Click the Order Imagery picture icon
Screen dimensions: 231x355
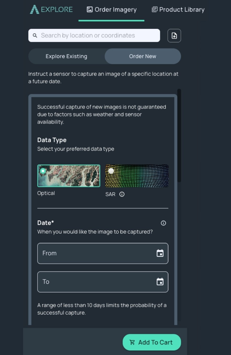(x=90, y=9)
